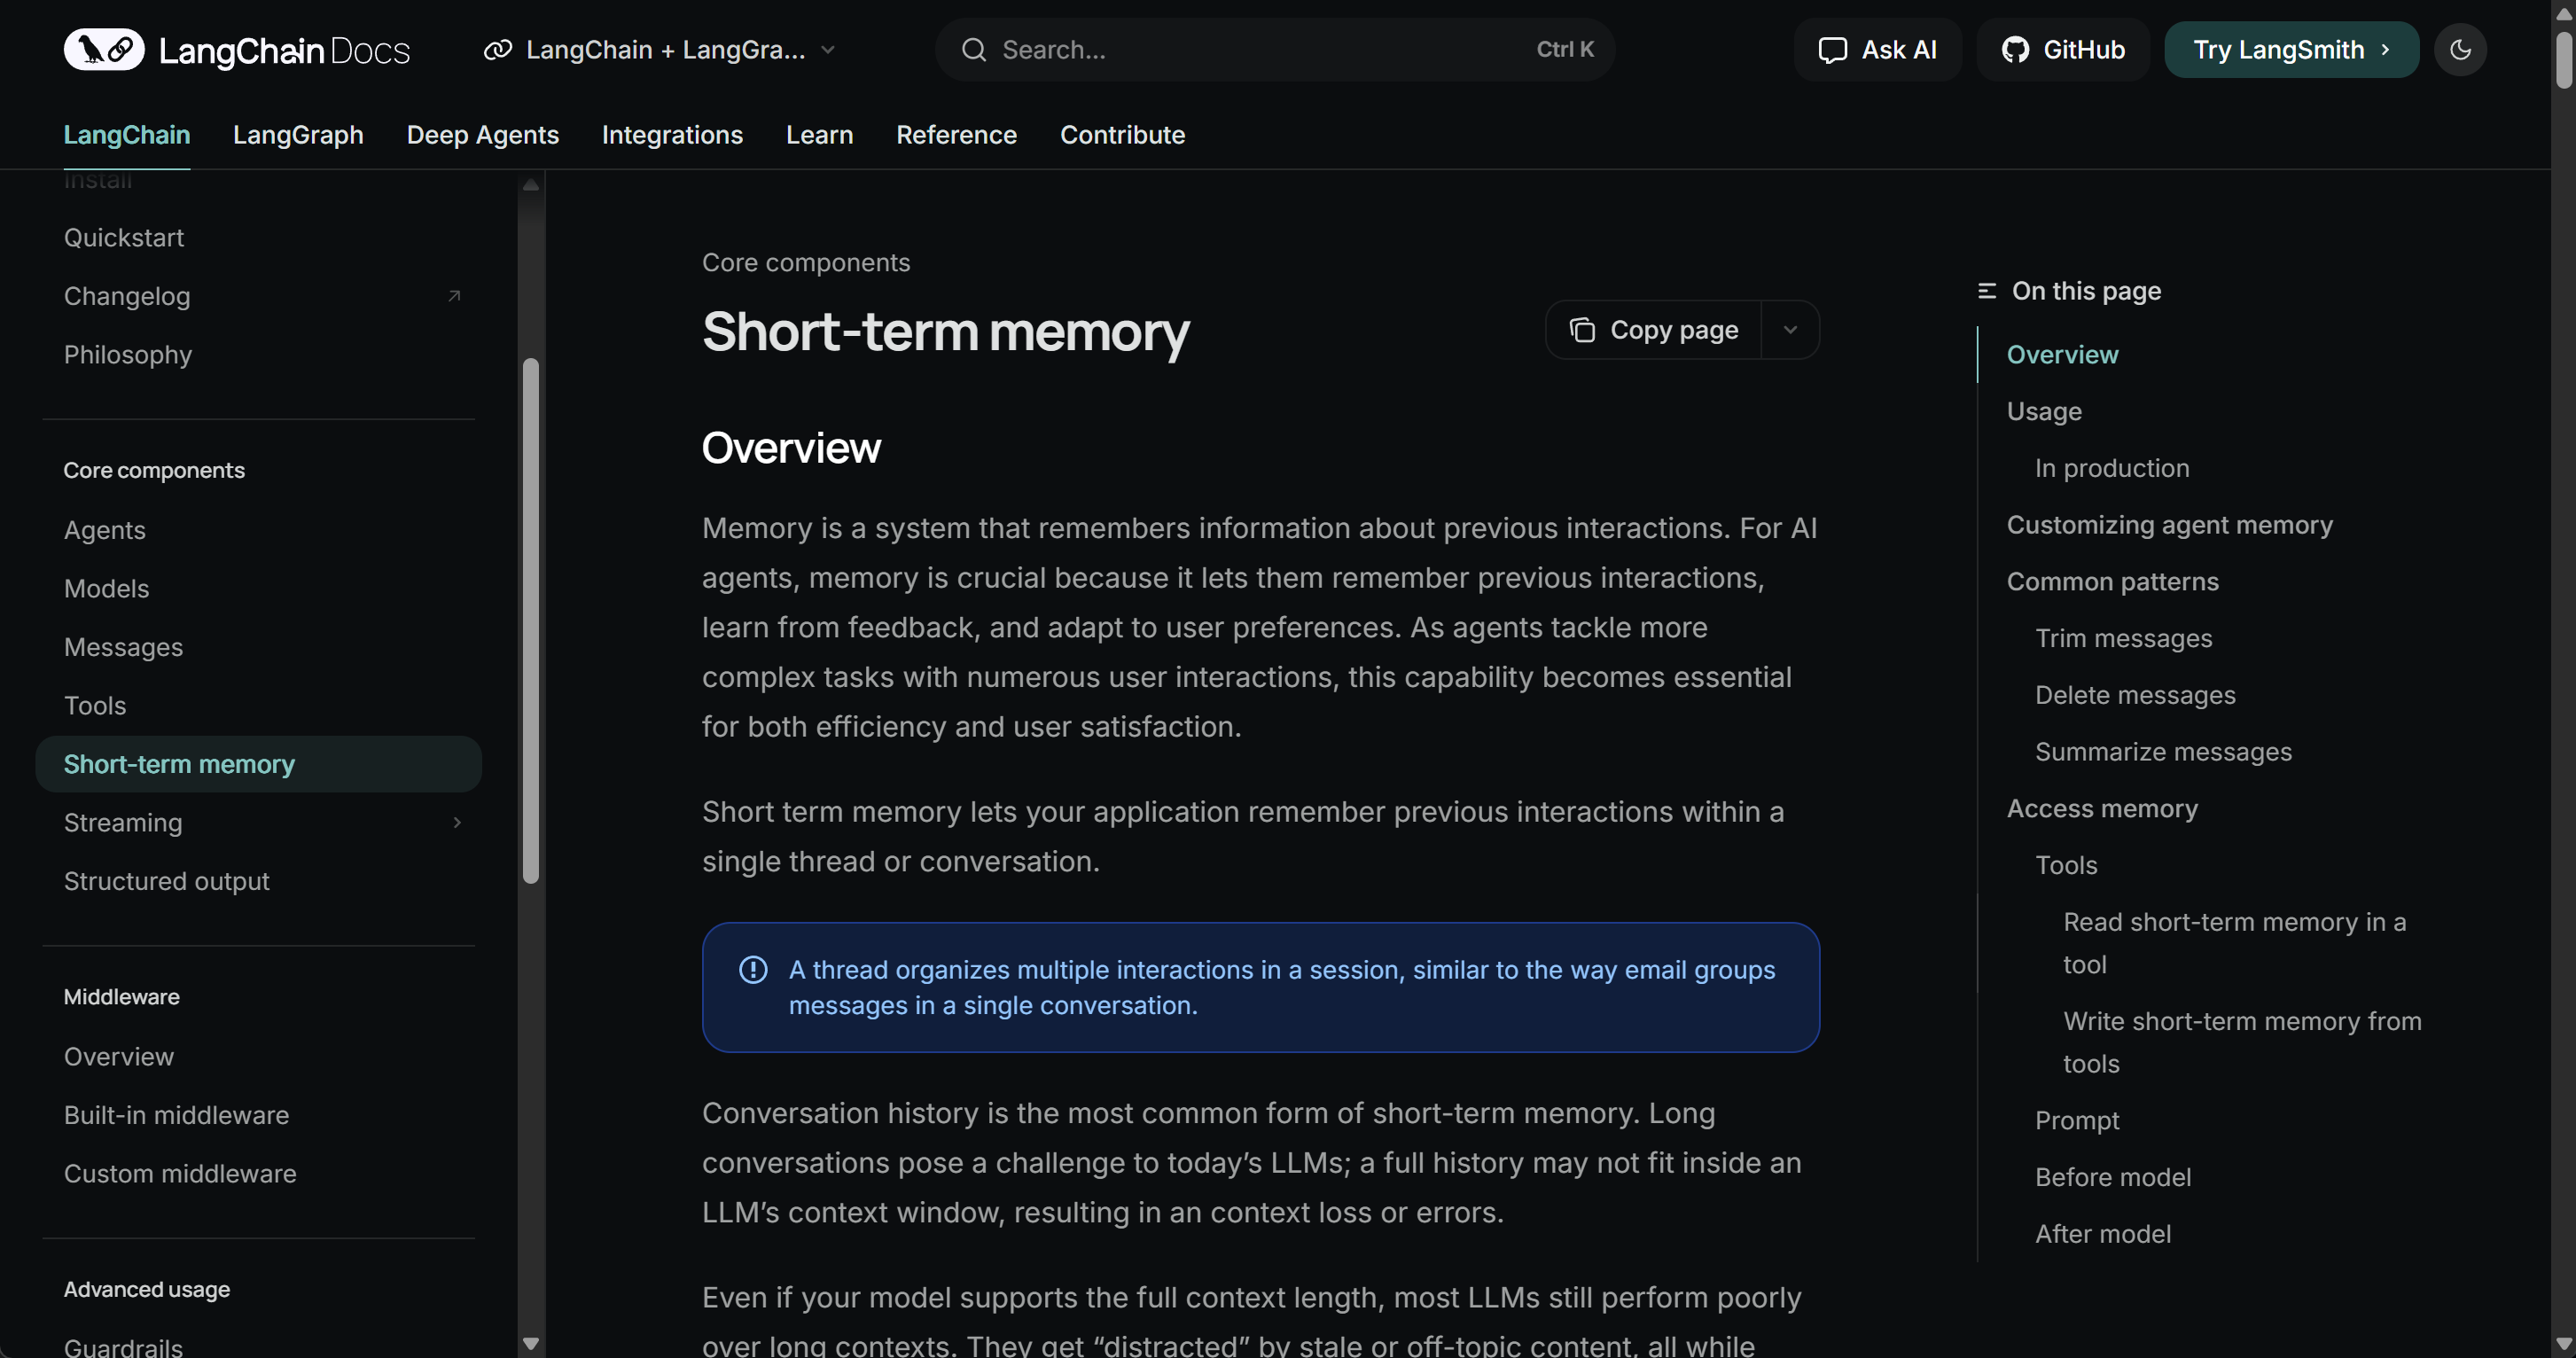
Task: Jump to Customizing agent memory section
Action: point(2169,525)
